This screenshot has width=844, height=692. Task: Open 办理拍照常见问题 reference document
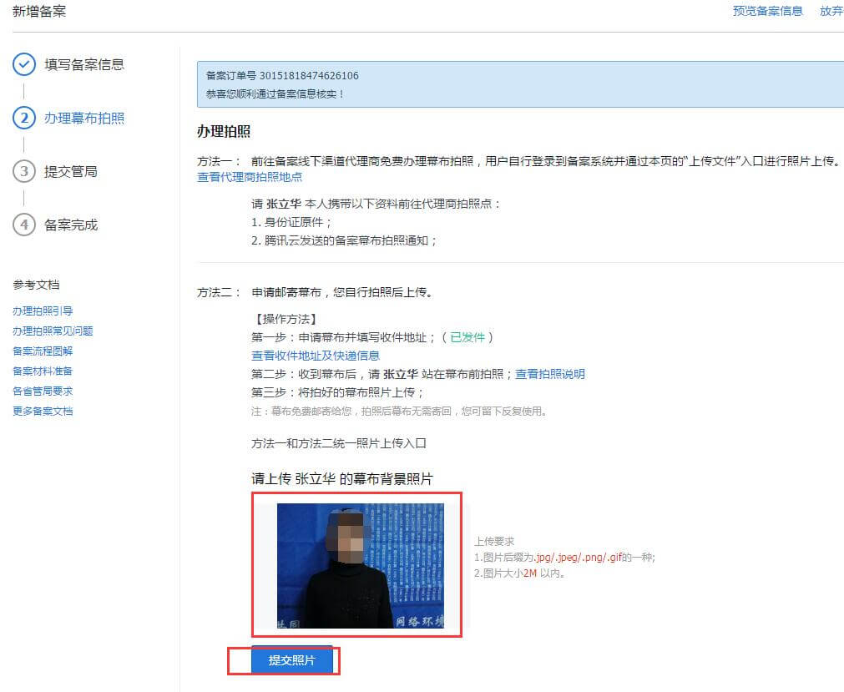(53, 331)
